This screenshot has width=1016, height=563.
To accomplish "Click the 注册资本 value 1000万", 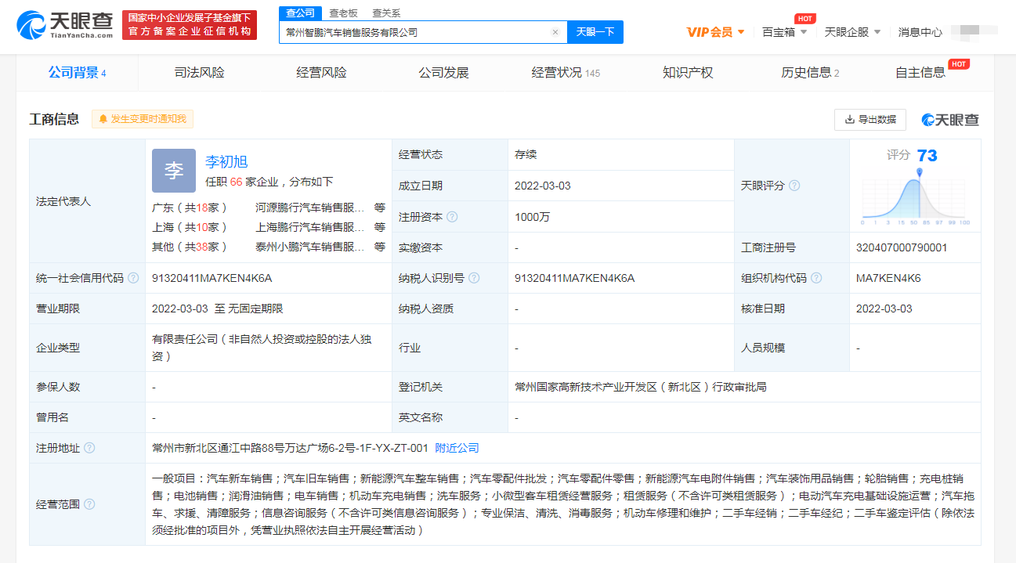I will pyautogui.click(x=533, y=217).
